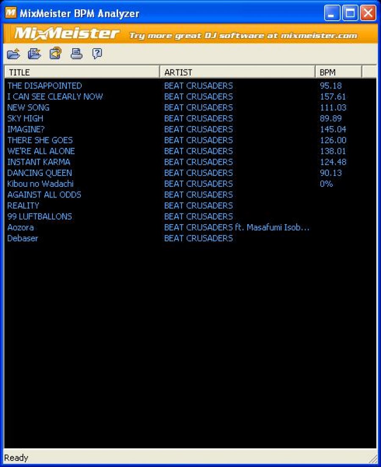Click the BPM value 138.01
This screenshot has height=467, width=381.
pyautogui.click(x=333, y=151)
